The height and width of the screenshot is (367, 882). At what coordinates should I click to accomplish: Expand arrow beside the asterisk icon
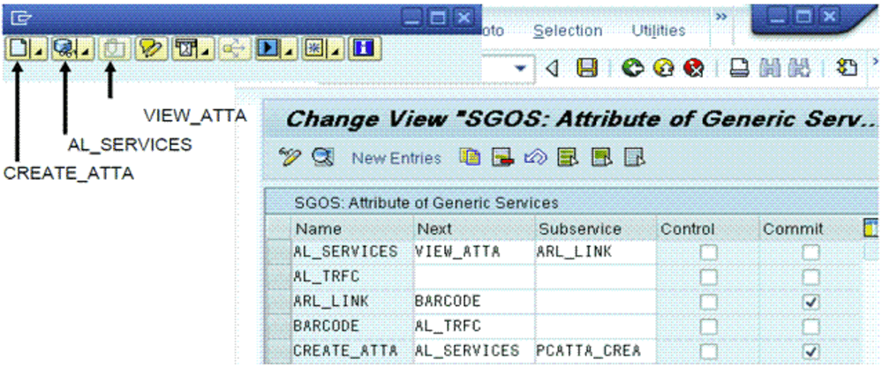point(335,49)
